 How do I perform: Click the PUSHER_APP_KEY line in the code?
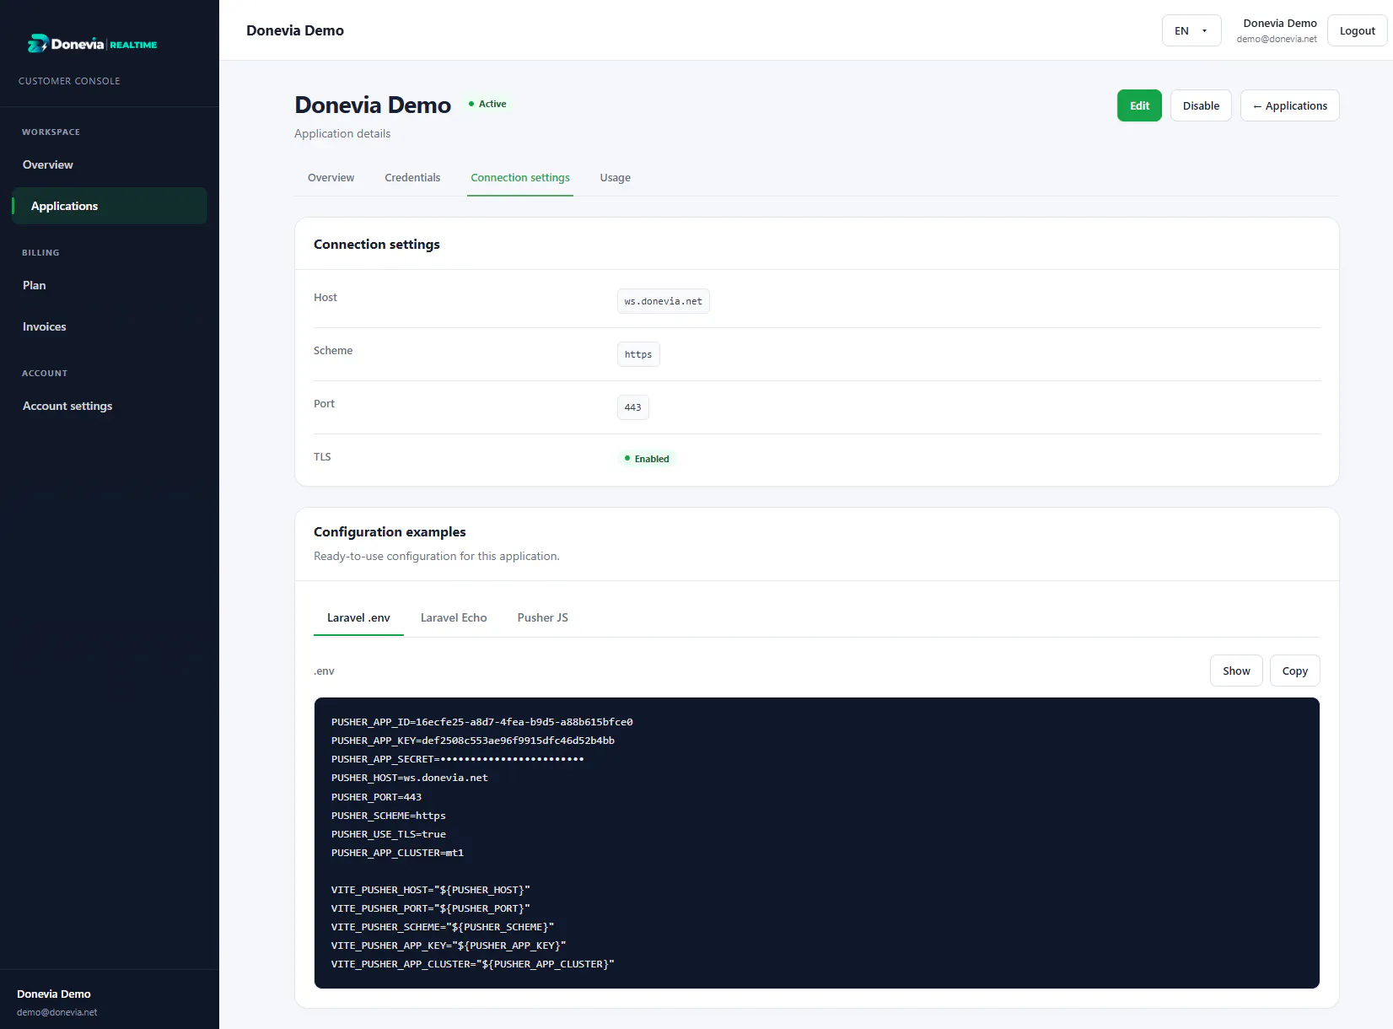pyautogui.click(x=473, y=741)
